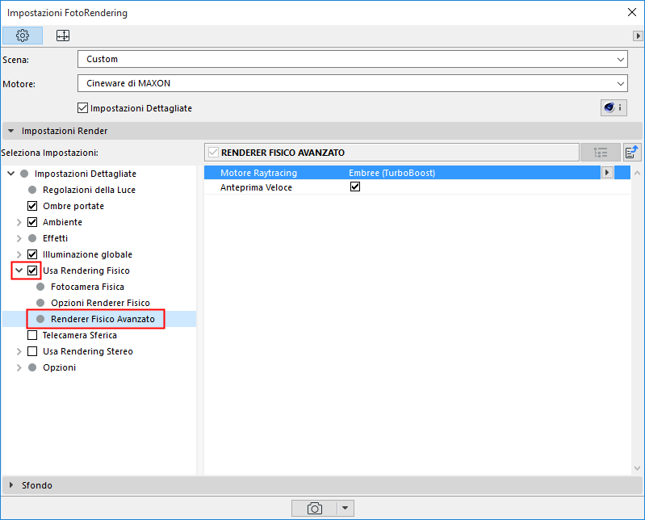Click the settings list scroll down arrow
This screenshot has width=645, height=520.
637,468
